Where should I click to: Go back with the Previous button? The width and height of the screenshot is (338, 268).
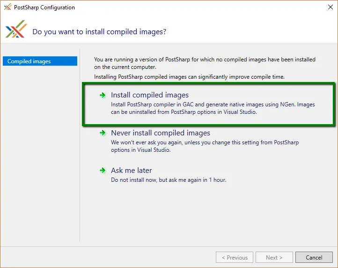pos(235,257)
